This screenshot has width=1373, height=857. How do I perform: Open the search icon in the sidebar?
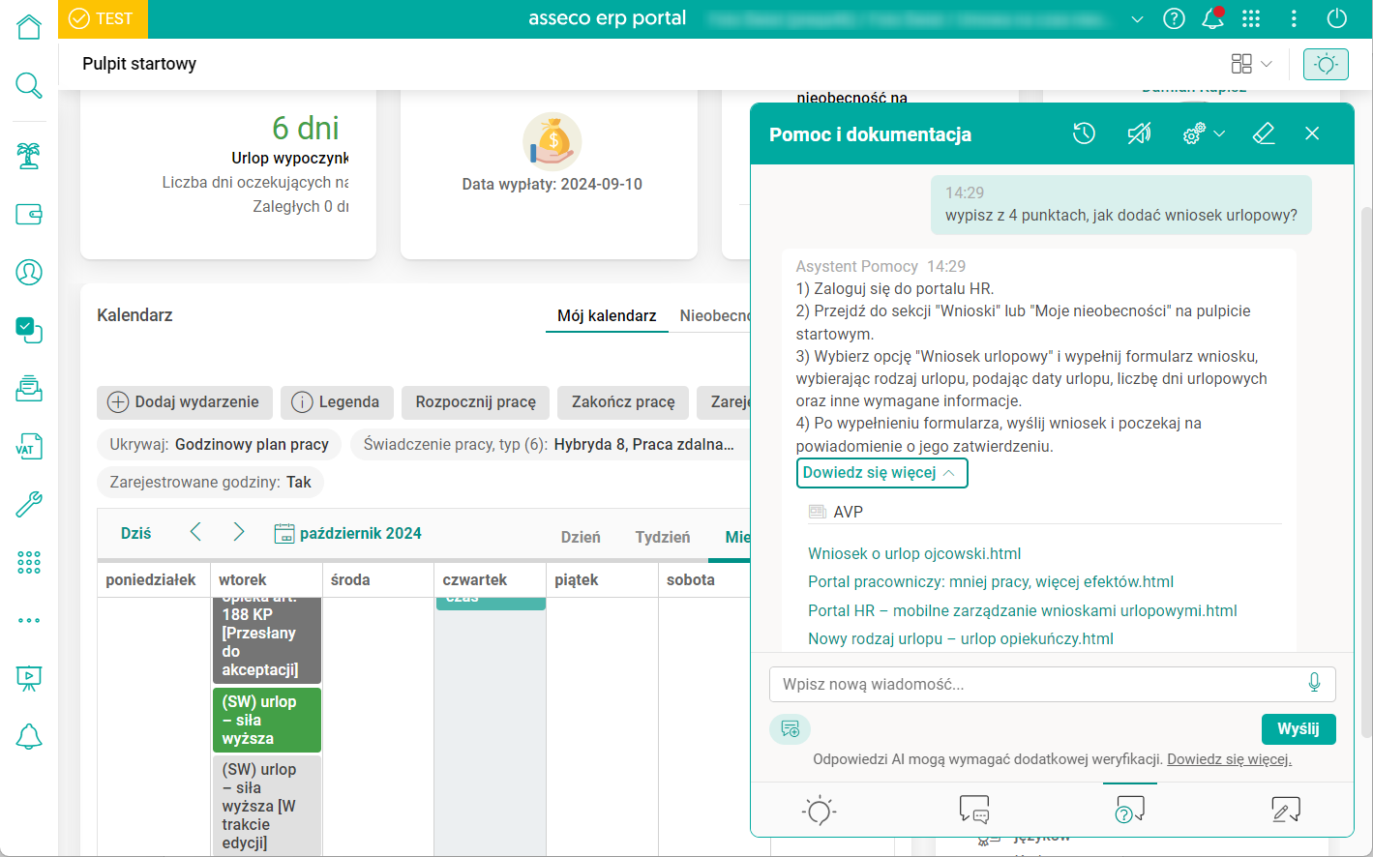pos(29,85)
